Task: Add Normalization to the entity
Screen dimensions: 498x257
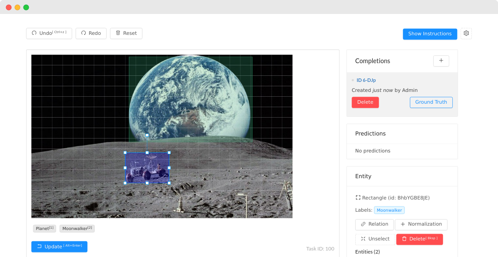Action: (x=421, y=224)
